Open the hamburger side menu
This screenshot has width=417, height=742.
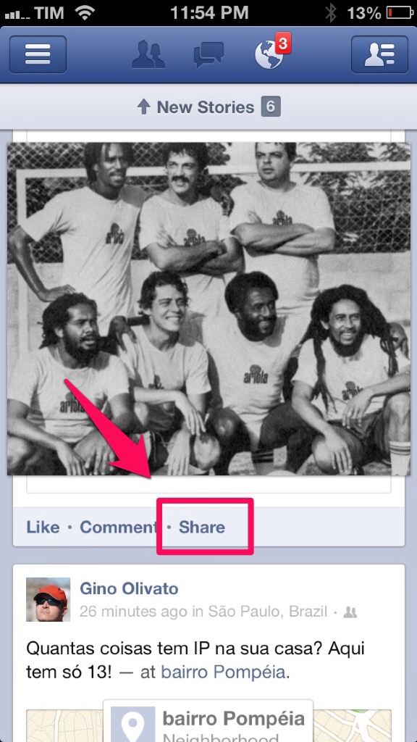click(38, 54)
